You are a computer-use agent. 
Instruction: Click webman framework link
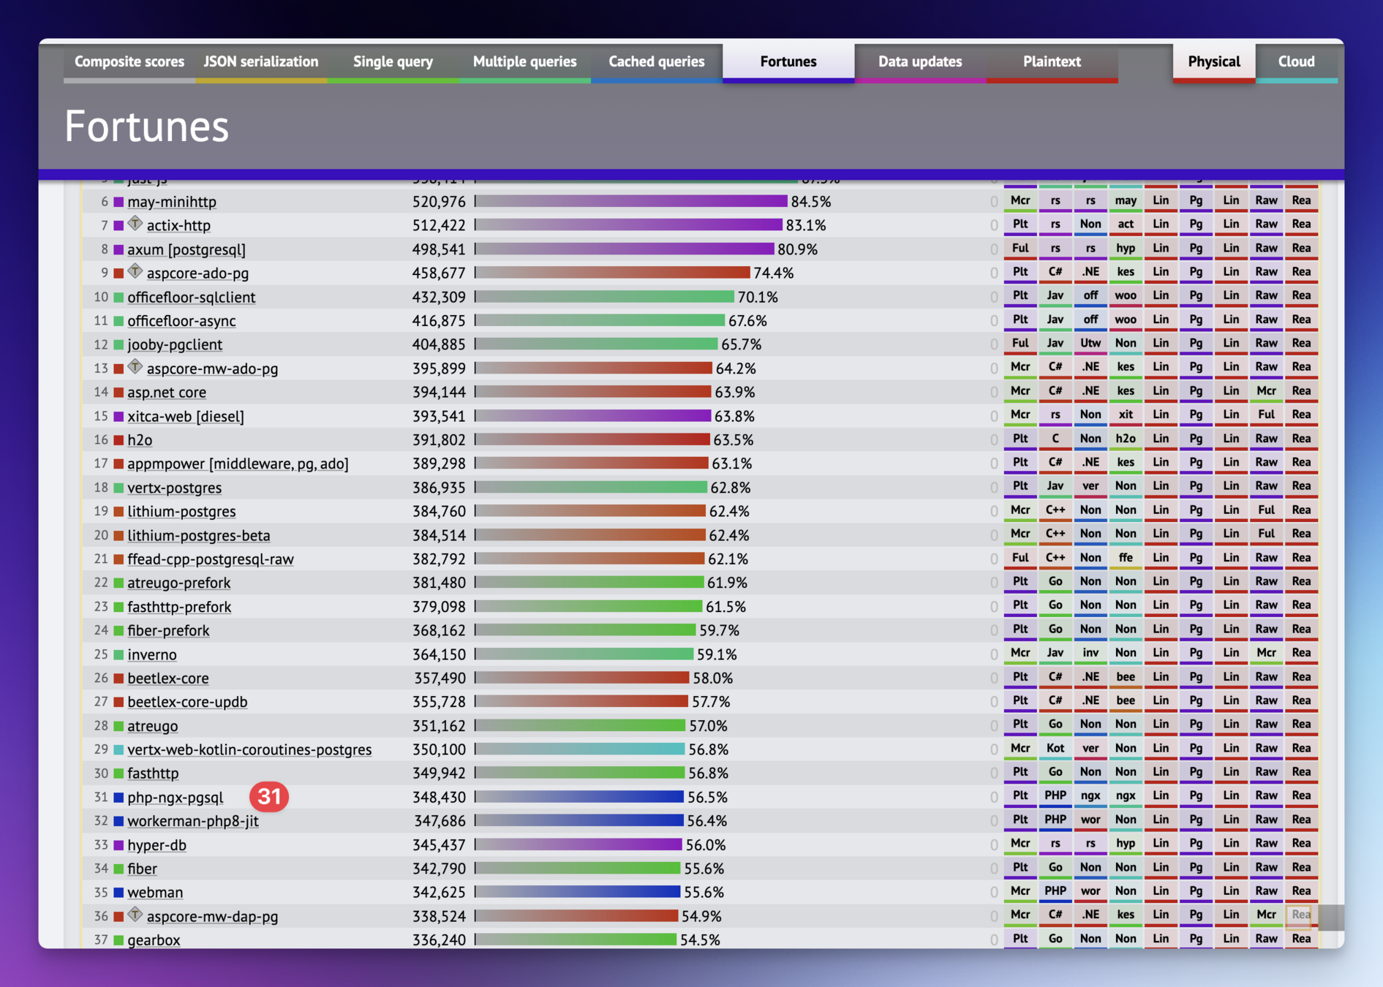(x=155, y=892)
